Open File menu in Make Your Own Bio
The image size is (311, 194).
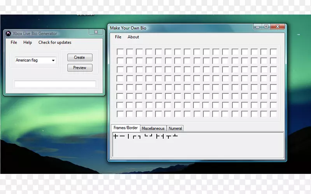[118, 37]
